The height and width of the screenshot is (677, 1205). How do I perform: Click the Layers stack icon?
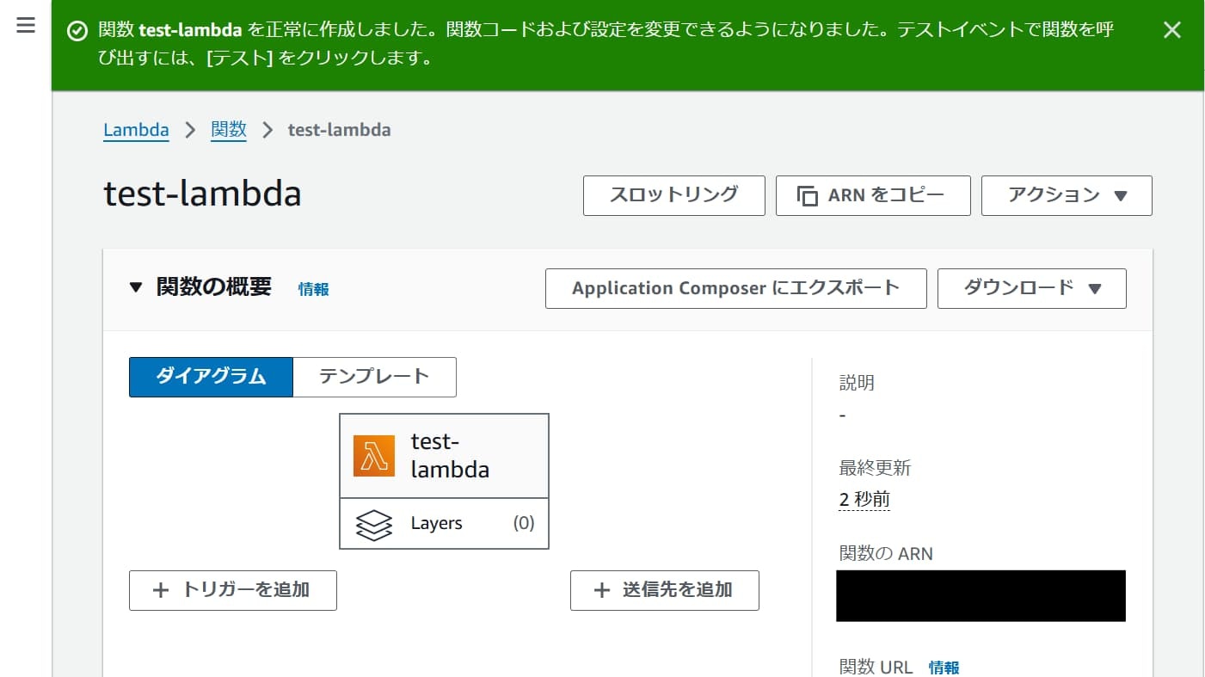374,524
